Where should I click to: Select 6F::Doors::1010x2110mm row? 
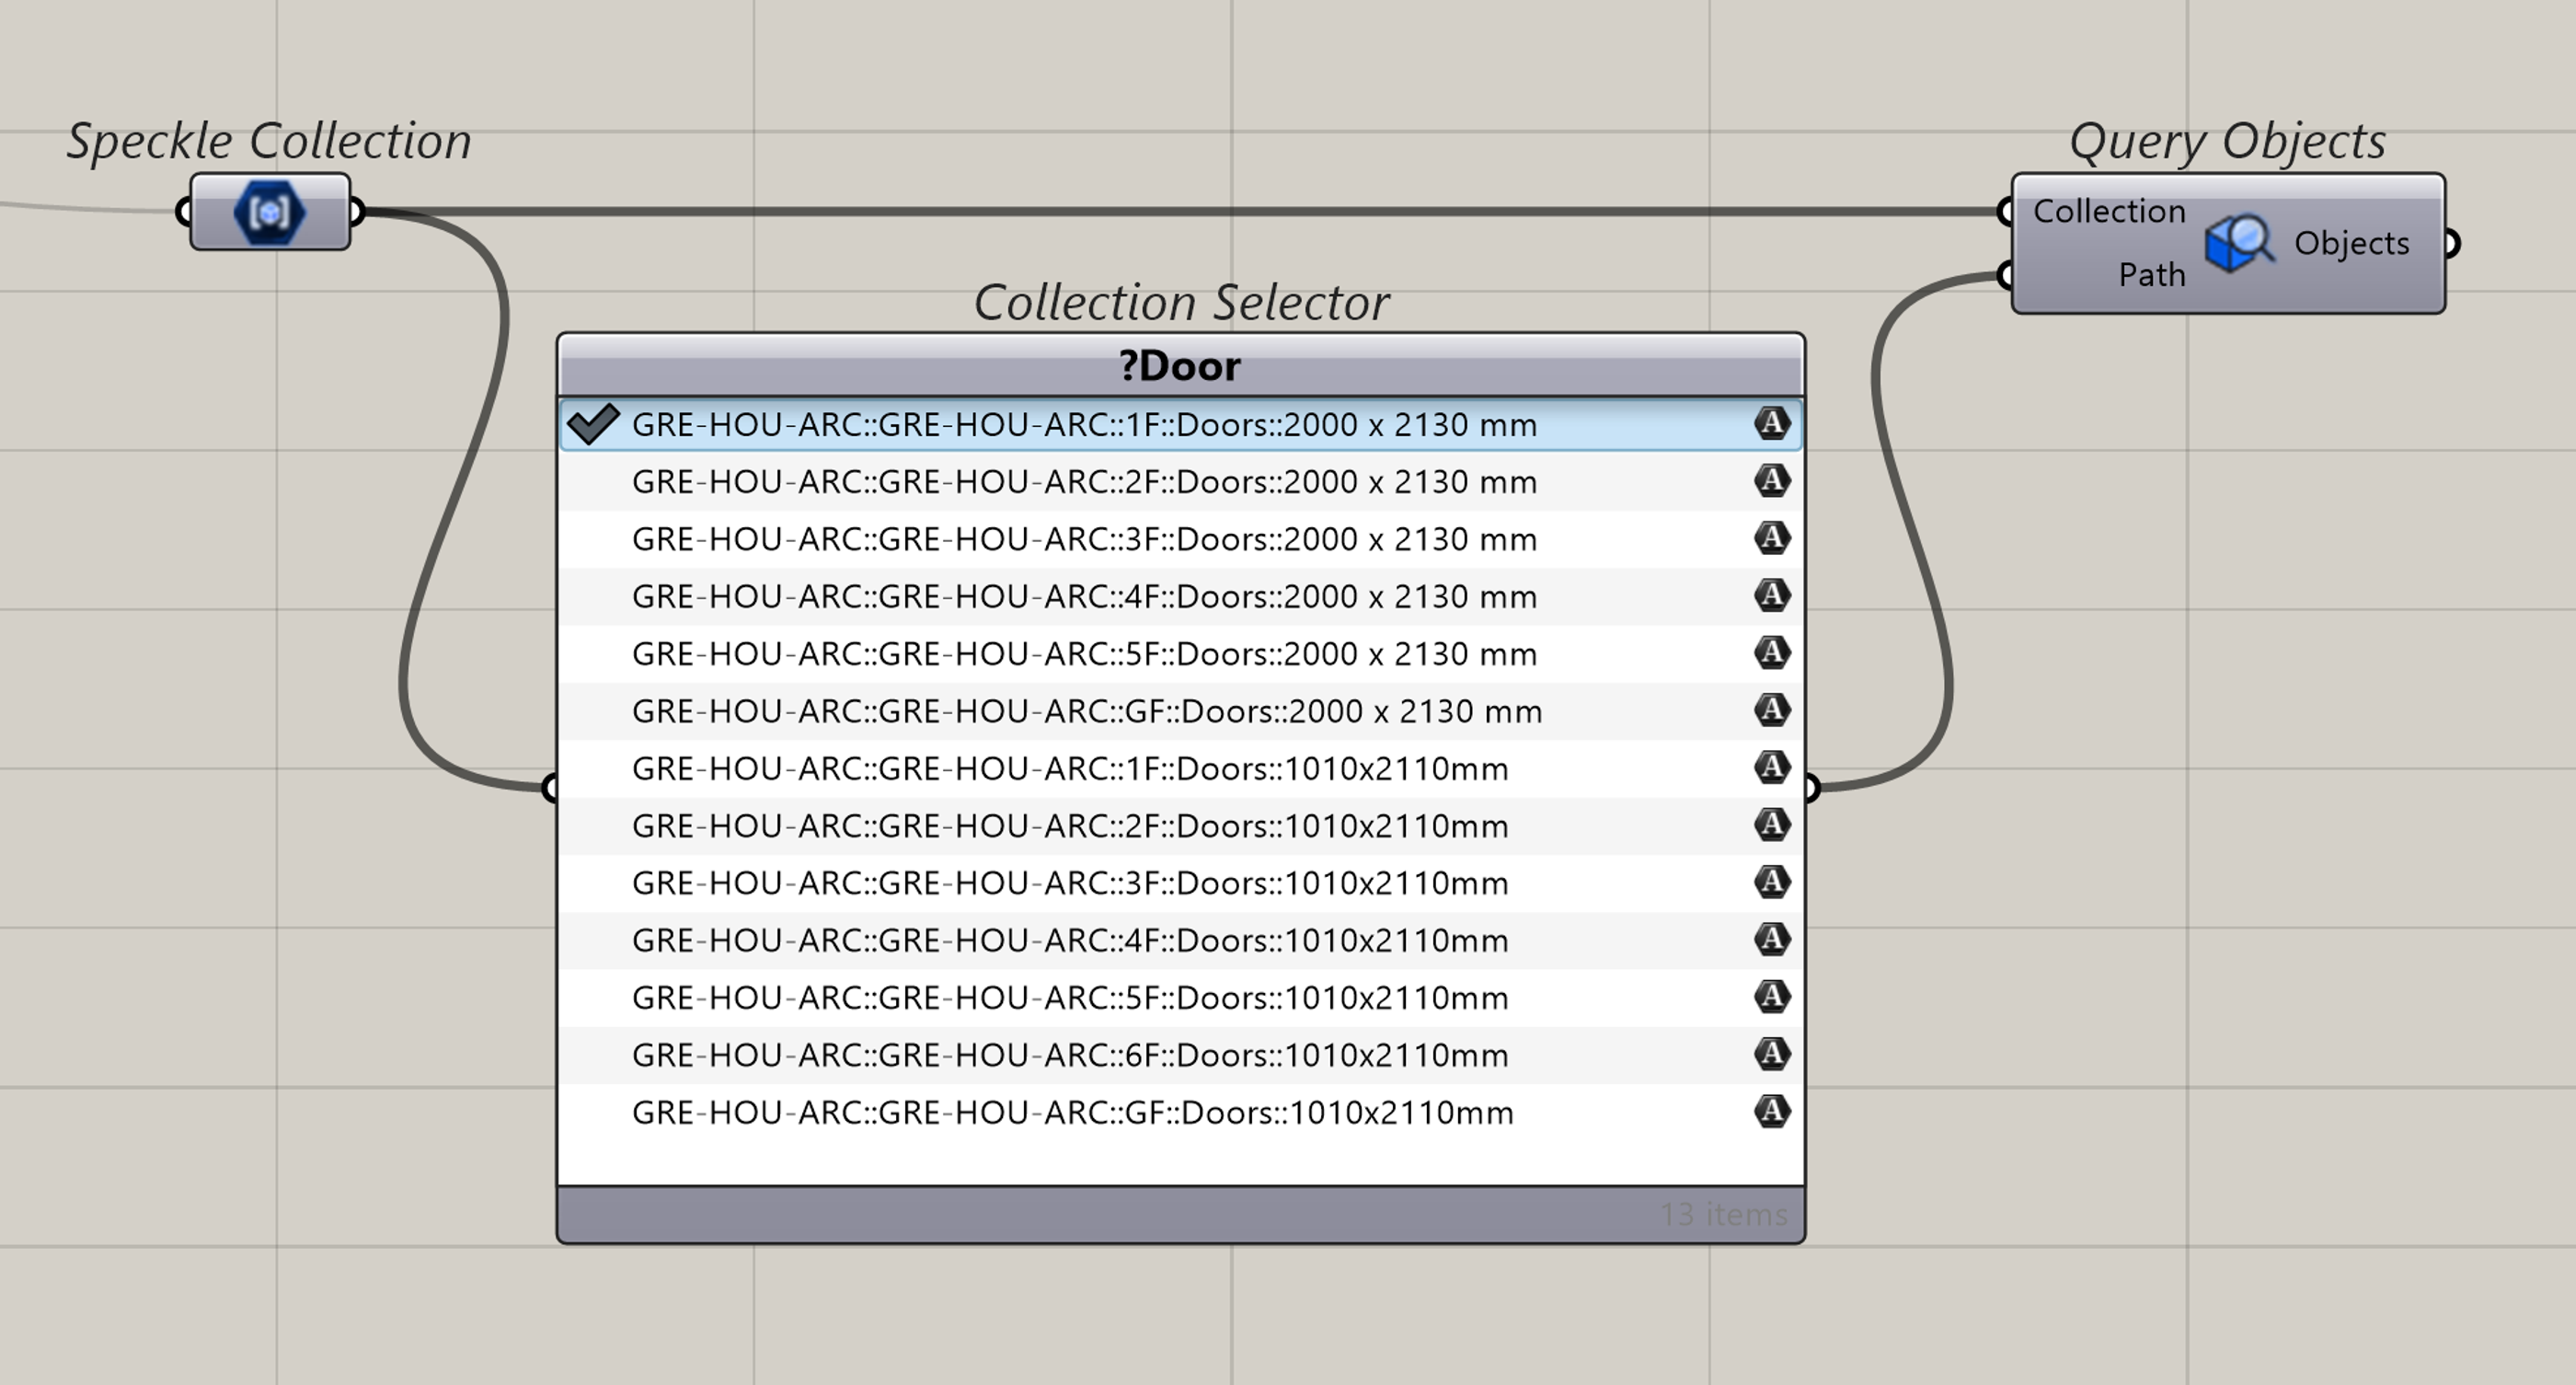pyautogui.click(x=1181, y=1055)
